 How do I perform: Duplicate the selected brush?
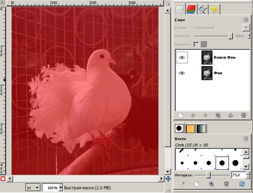pos(211,184)
